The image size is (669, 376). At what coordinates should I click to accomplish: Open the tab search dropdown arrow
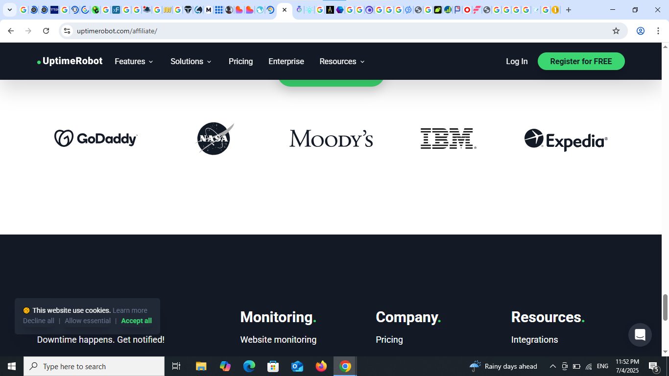point(9,10)
